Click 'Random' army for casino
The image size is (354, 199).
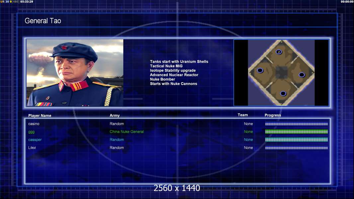pyautogui.click(x=117, y=124)
